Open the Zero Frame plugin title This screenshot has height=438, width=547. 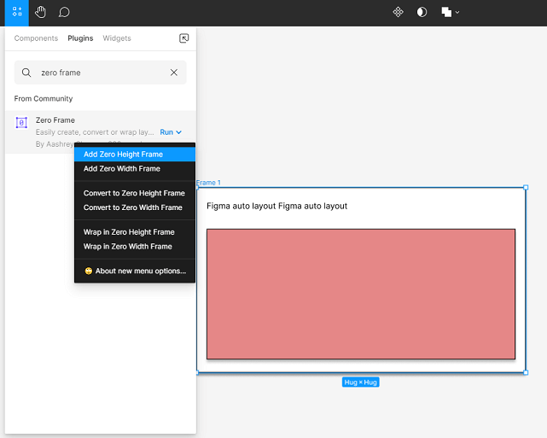coord(55,120)
